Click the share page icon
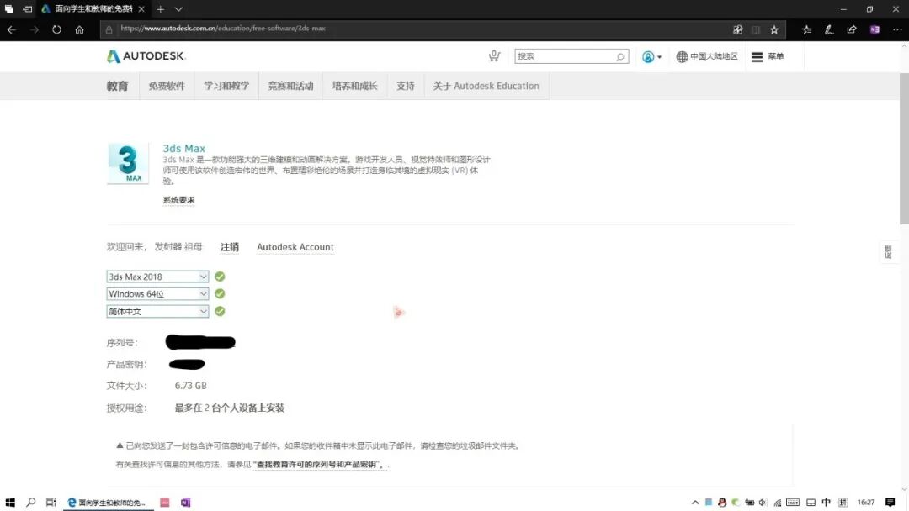The width and height of the screenshot is (909, 511). [852, 29]
